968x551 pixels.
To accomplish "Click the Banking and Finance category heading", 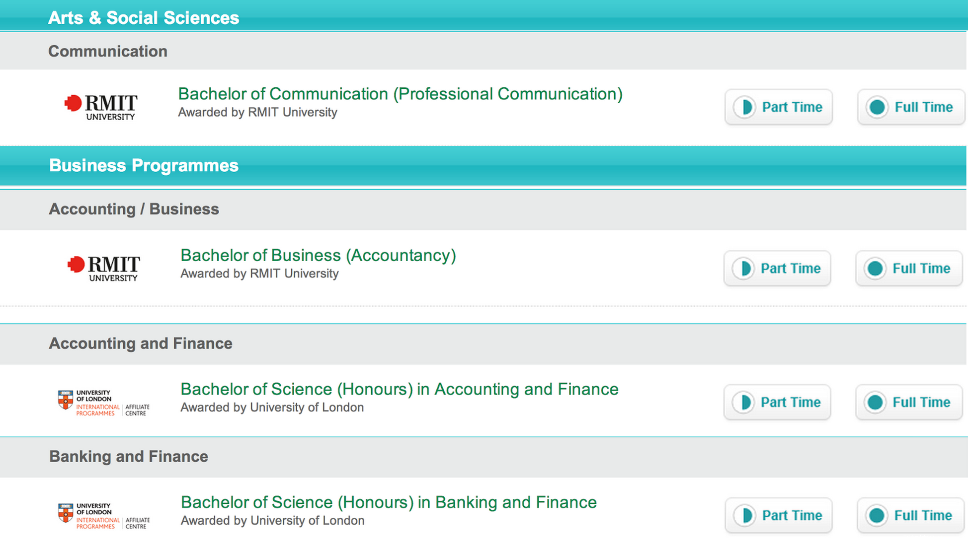I will click(x=129, y=456).
